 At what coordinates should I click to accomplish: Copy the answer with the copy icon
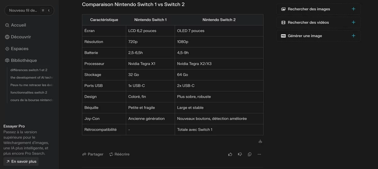(x=249, y=154)
